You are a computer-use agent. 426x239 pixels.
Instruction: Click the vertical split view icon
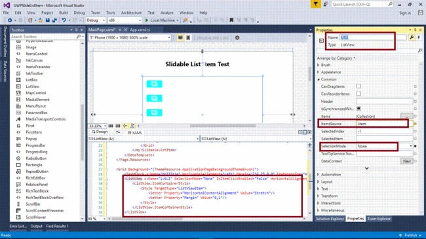tap(300, 132)
